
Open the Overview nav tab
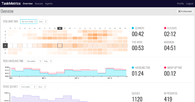[28, 4]
